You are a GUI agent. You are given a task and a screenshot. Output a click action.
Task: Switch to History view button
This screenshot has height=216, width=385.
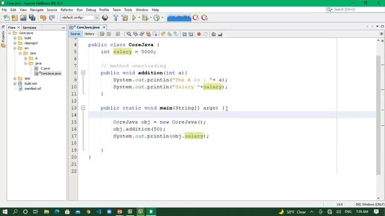[x=90, y=34]
